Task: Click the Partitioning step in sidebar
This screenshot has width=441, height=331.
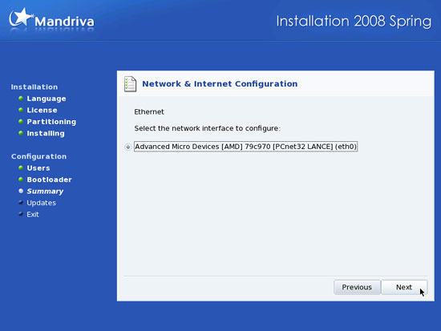Action: pos(51,122)
